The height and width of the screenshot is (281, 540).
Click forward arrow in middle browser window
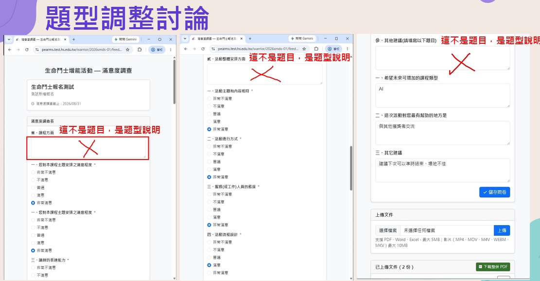coord(194,49)
